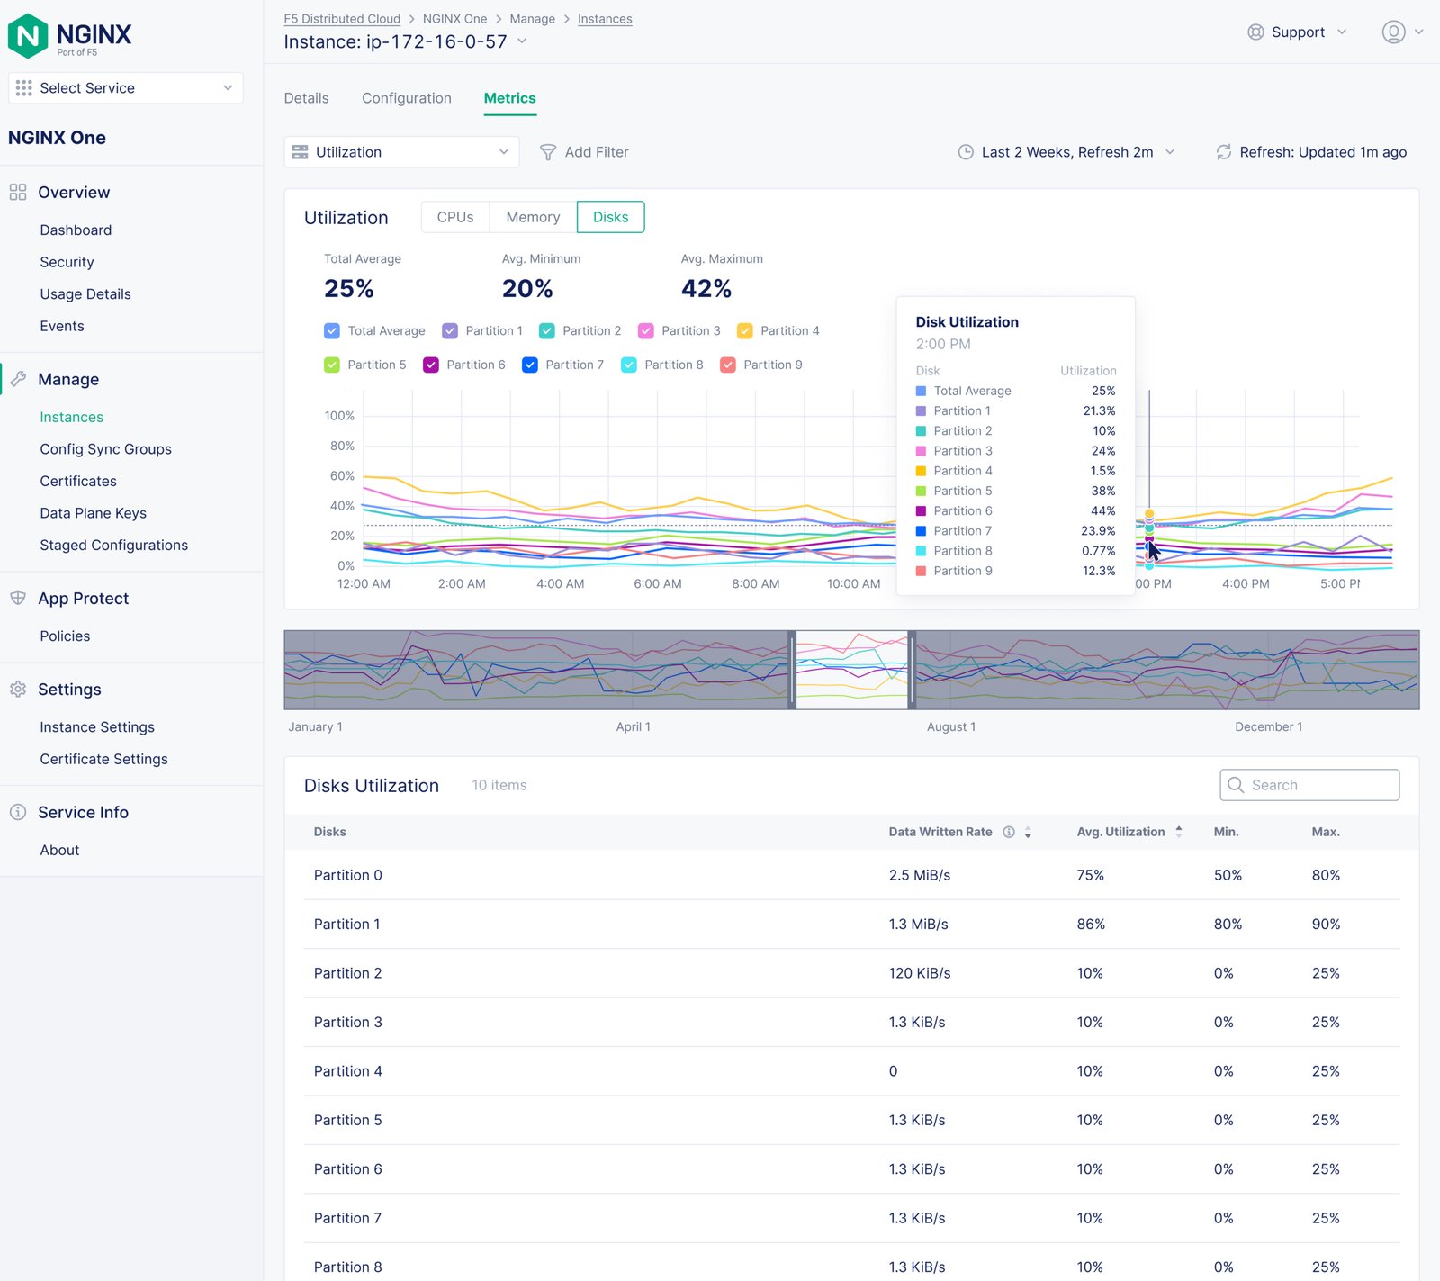The width and height of the screenshot is (1440, 1281).
Task: Sort by Avg. Utilization column arrows
Action: click(1179, 832)
